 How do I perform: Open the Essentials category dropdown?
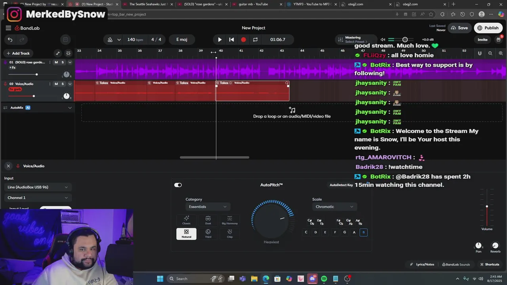(x=208, y=207)
